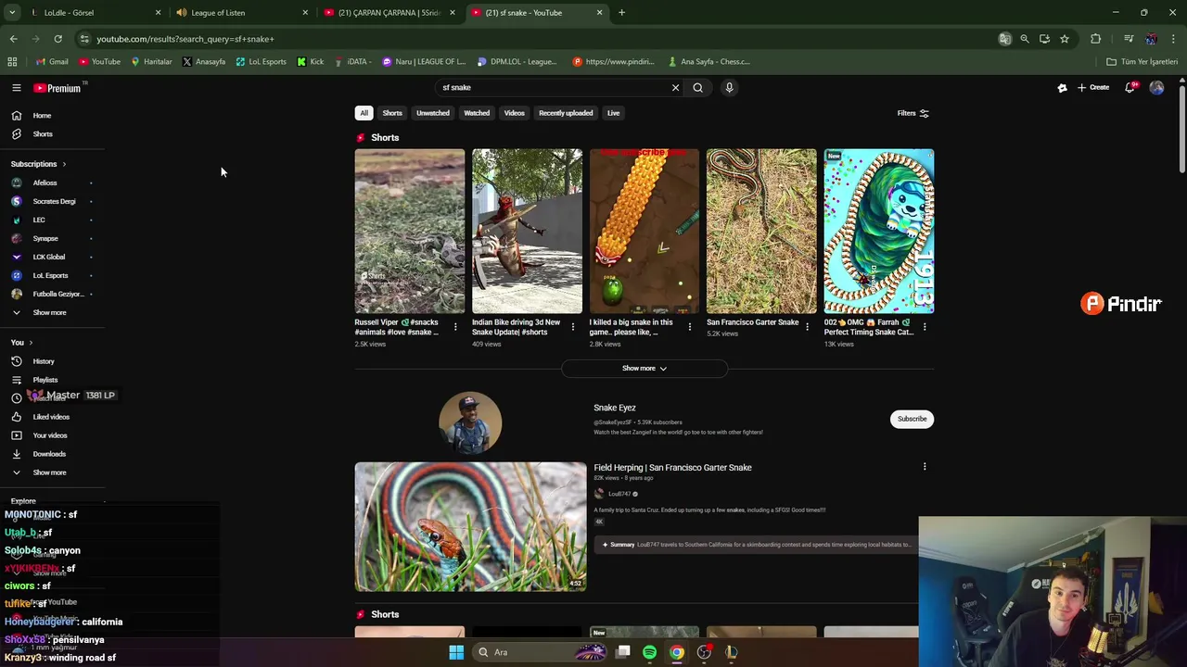
Task: Open Indian Bike driving 3d short
Action: click(x=527, y=232)
